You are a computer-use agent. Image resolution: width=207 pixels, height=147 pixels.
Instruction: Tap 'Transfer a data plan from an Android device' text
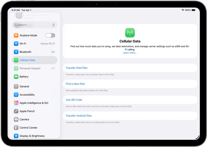(93, 122)
